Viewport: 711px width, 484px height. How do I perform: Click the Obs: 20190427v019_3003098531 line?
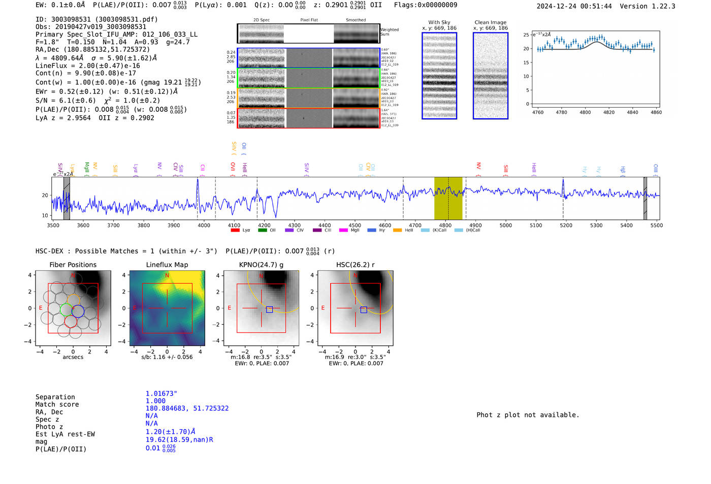click(91, 27)
